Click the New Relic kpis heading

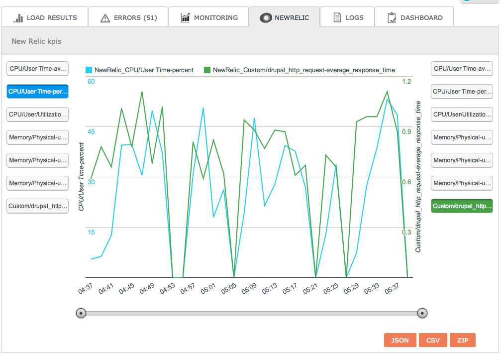click(36, 41)
